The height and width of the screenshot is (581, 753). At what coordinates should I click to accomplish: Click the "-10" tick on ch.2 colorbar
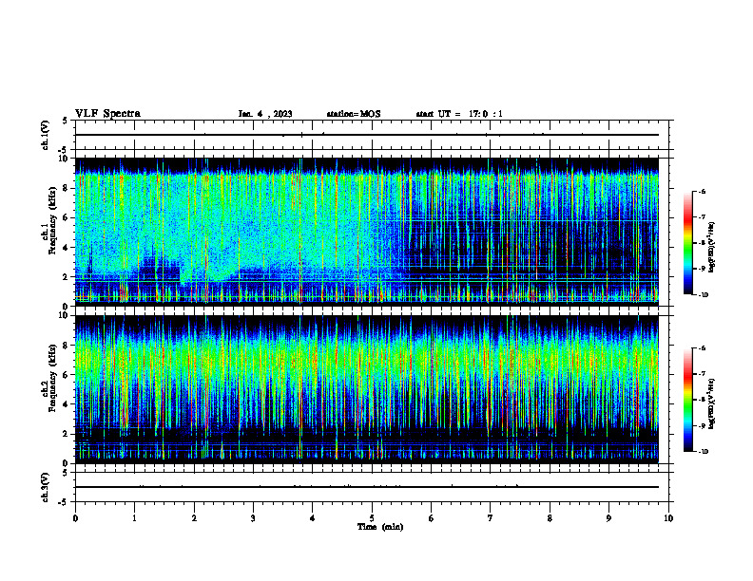(x=703, y=452)
